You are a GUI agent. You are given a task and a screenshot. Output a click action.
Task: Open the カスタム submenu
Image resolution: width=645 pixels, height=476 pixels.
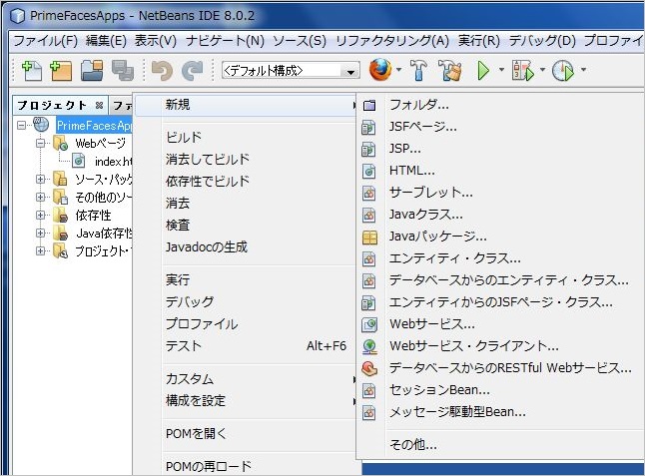click(246, 378)
